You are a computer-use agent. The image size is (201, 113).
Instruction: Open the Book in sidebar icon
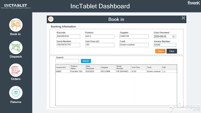coord(16,25)
